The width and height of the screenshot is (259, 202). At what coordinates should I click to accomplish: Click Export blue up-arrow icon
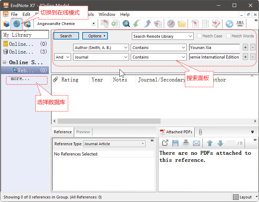click(x=147, y=24)
